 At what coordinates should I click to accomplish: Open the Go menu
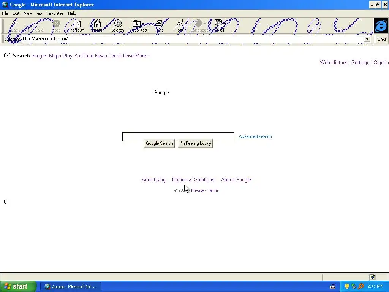coord(40,13)
